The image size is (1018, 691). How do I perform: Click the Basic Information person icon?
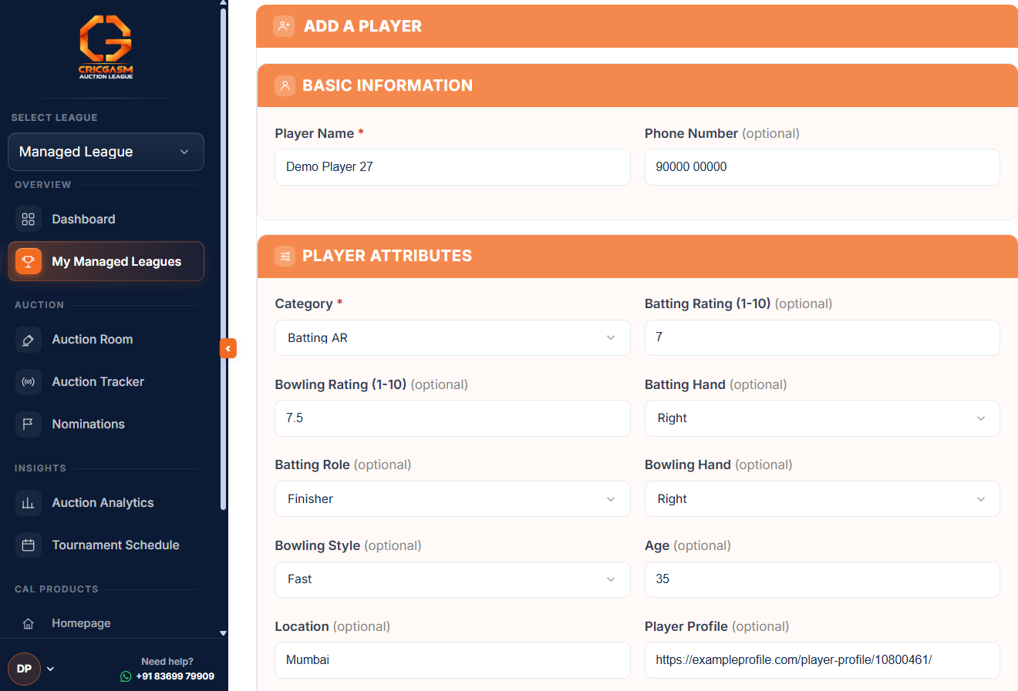285,86
